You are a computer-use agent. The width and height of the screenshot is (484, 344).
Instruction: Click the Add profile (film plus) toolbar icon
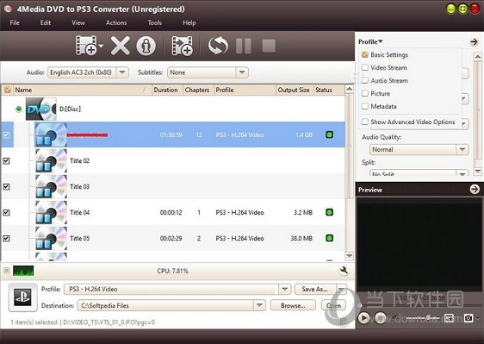point(182,46)
